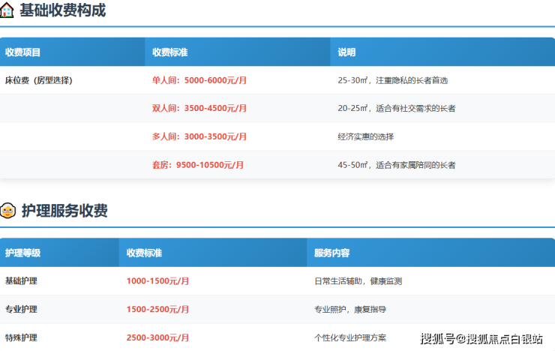Click the 收费项目 column header

23,52
